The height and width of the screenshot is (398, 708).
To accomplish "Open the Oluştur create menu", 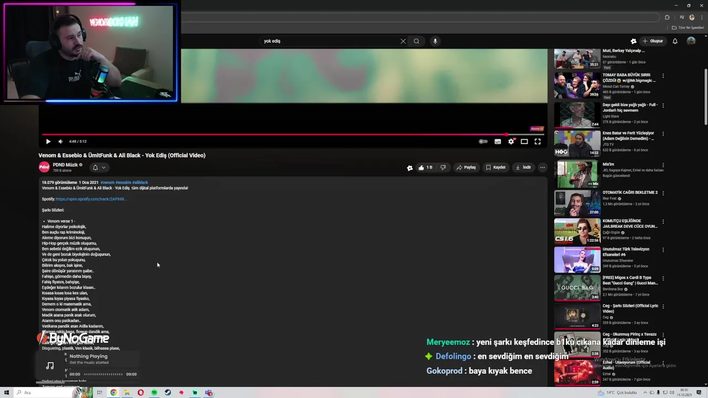I will (653, 41).
